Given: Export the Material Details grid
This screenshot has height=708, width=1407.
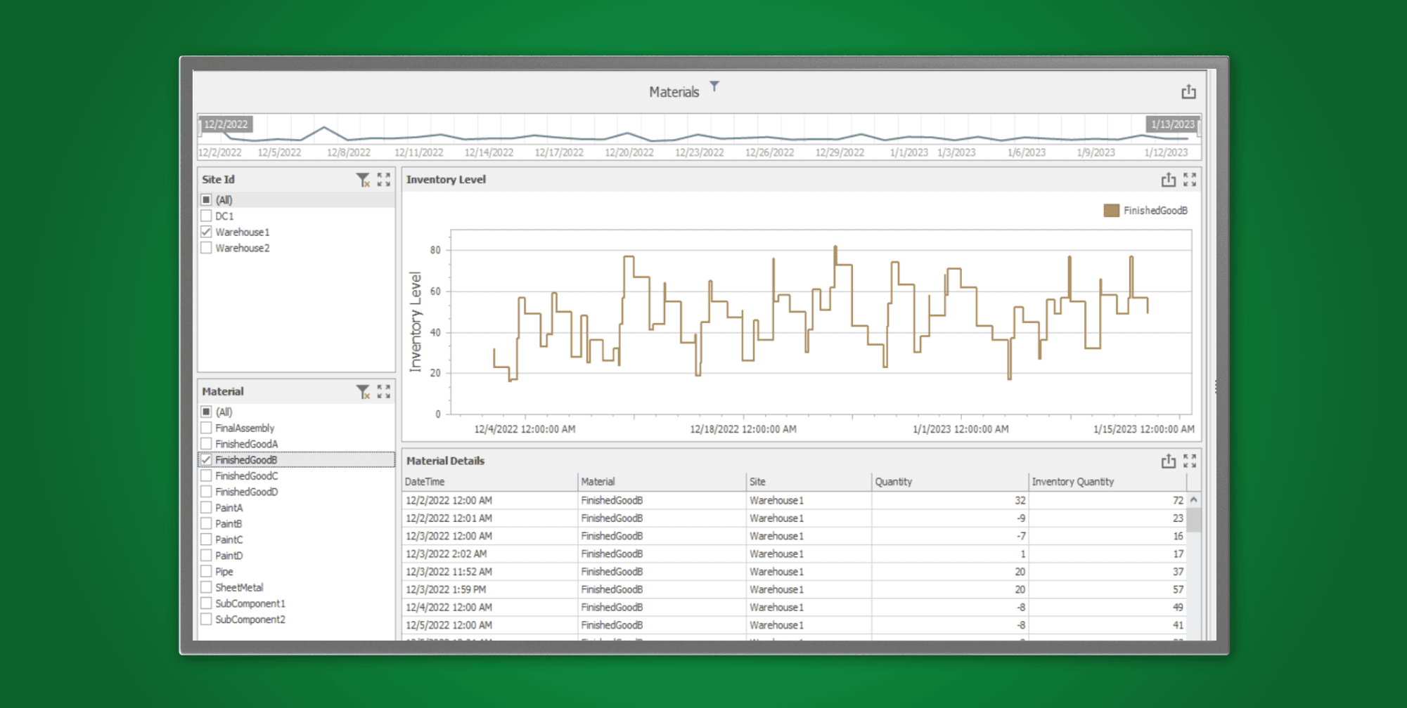Looking at the screenshot, I should coord(1167,461).
